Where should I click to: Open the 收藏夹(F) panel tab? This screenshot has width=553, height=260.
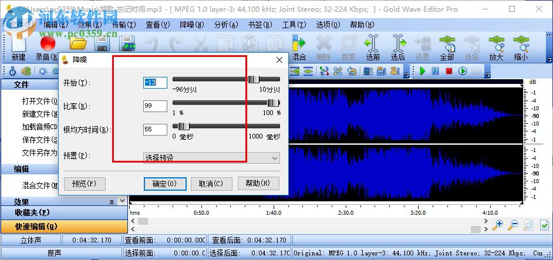tap(64, 212)
